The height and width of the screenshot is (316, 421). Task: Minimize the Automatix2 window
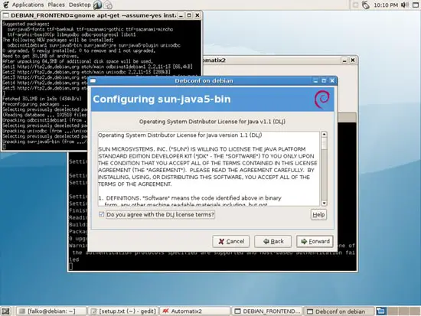(x=344, y=60)
